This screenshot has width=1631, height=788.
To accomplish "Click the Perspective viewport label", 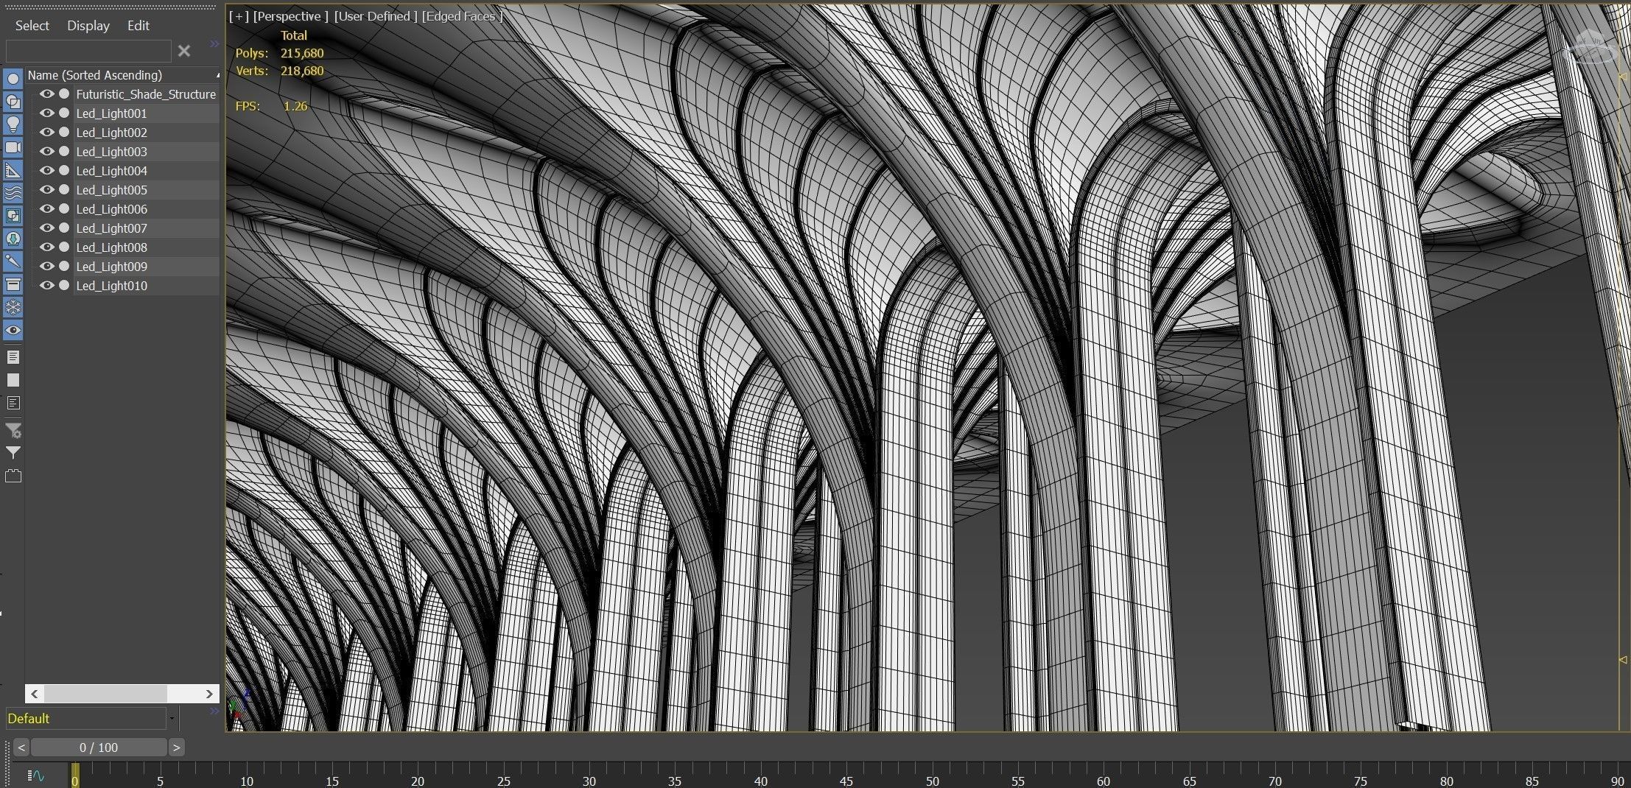I will pyautogui.click(x=290, y=15).
